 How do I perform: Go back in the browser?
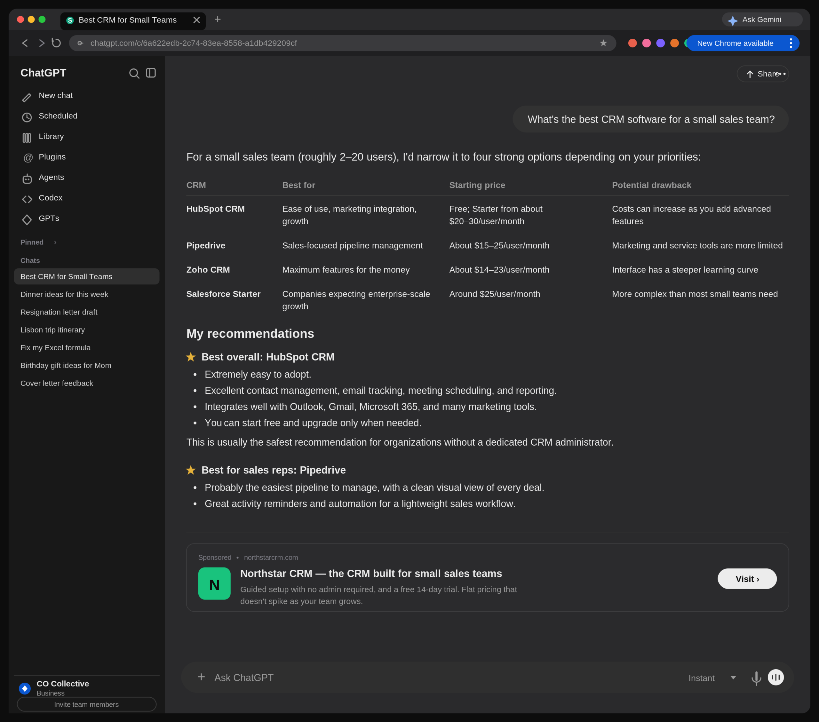coord(25,43)
